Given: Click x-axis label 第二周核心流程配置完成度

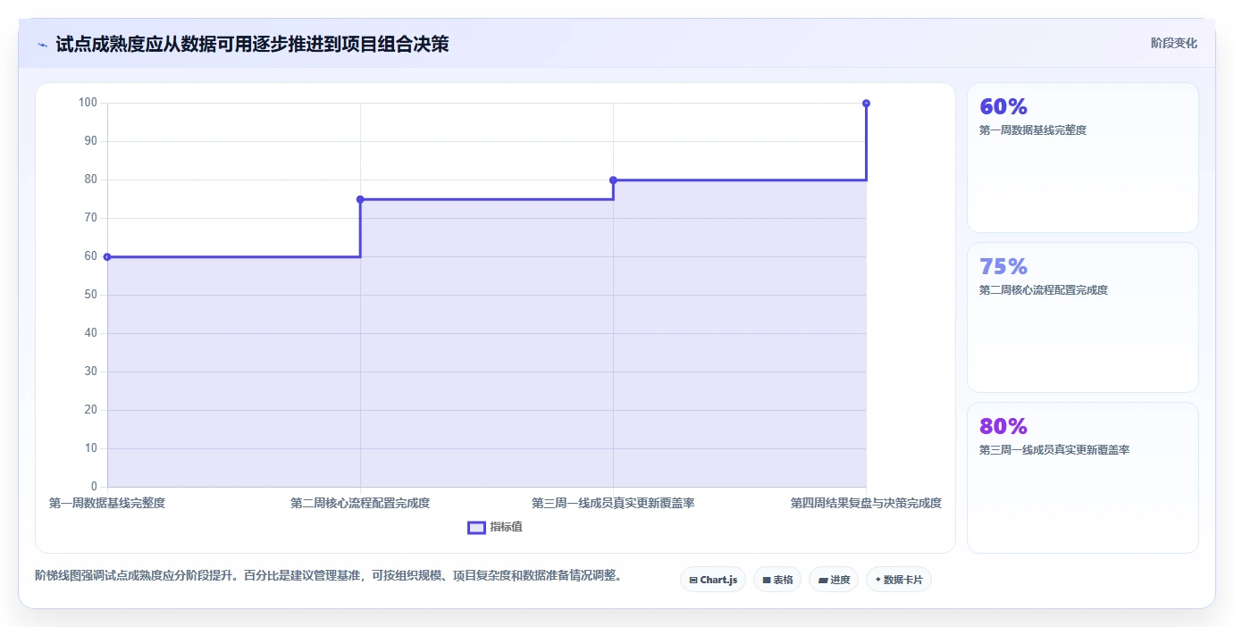Looking at the screenshot, I should pos(360,503).
